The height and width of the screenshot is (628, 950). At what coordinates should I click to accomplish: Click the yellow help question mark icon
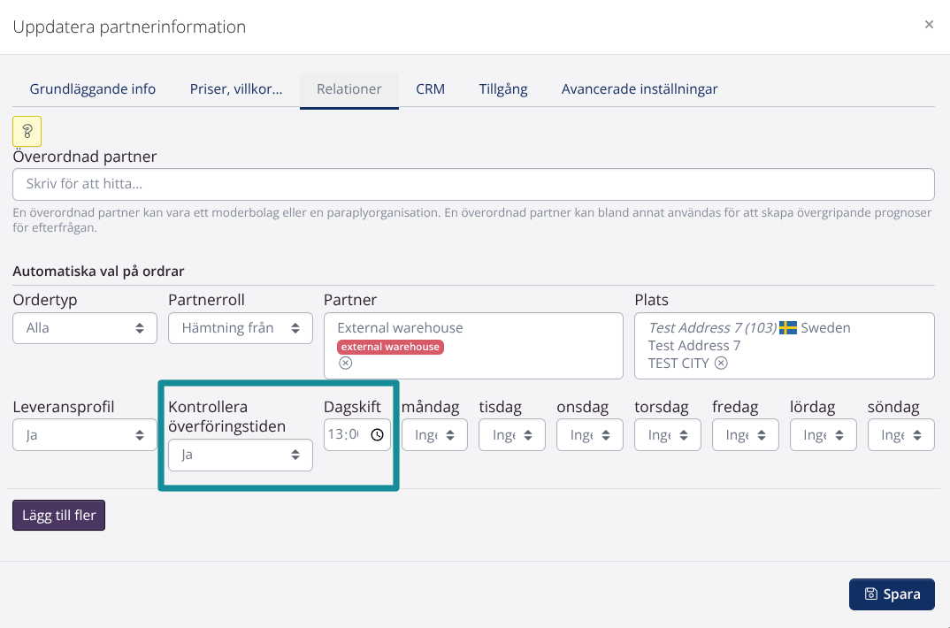click(x=27, y=132)
